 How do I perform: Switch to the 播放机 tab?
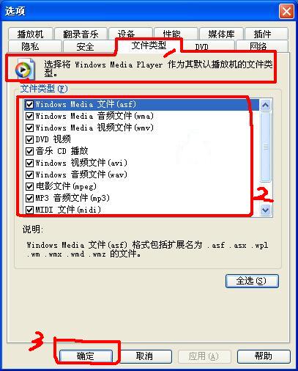31,34
